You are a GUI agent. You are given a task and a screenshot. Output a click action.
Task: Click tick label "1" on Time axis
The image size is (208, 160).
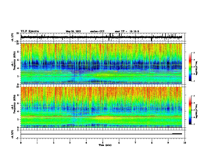[x=37, y=143]
